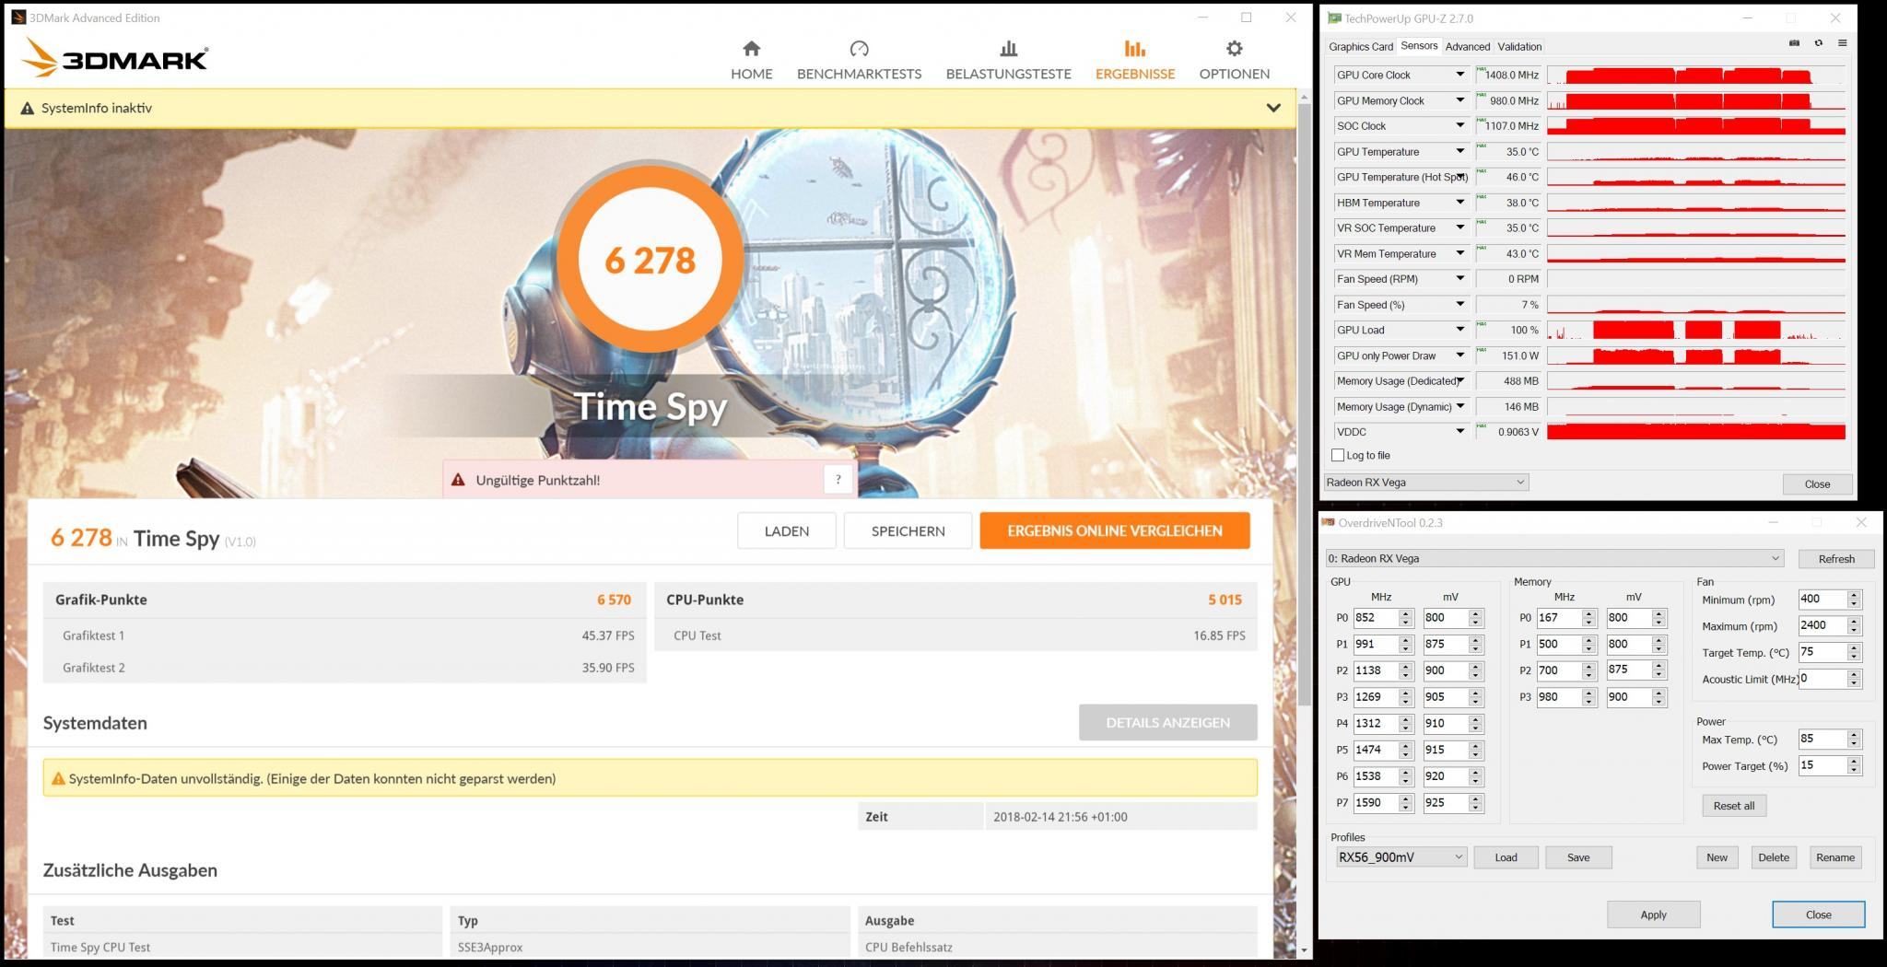This screenshot has height=967, width=1887.
Task: Expand the SystemInfo inaktiv banner chevron
Action: pos(1273,108)
